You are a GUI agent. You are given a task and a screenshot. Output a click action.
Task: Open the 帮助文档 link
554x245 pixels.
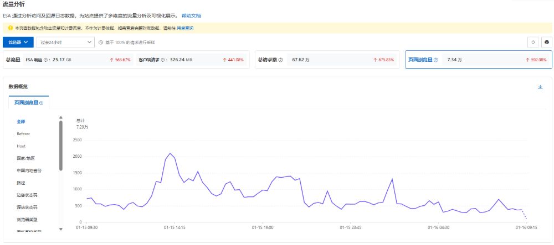(191, 16)
